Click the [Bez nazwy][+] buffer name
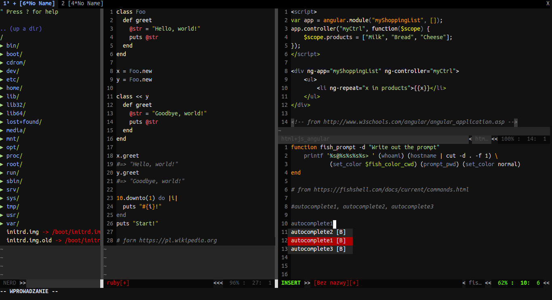The image size is (552, 300). pos(336,283)
